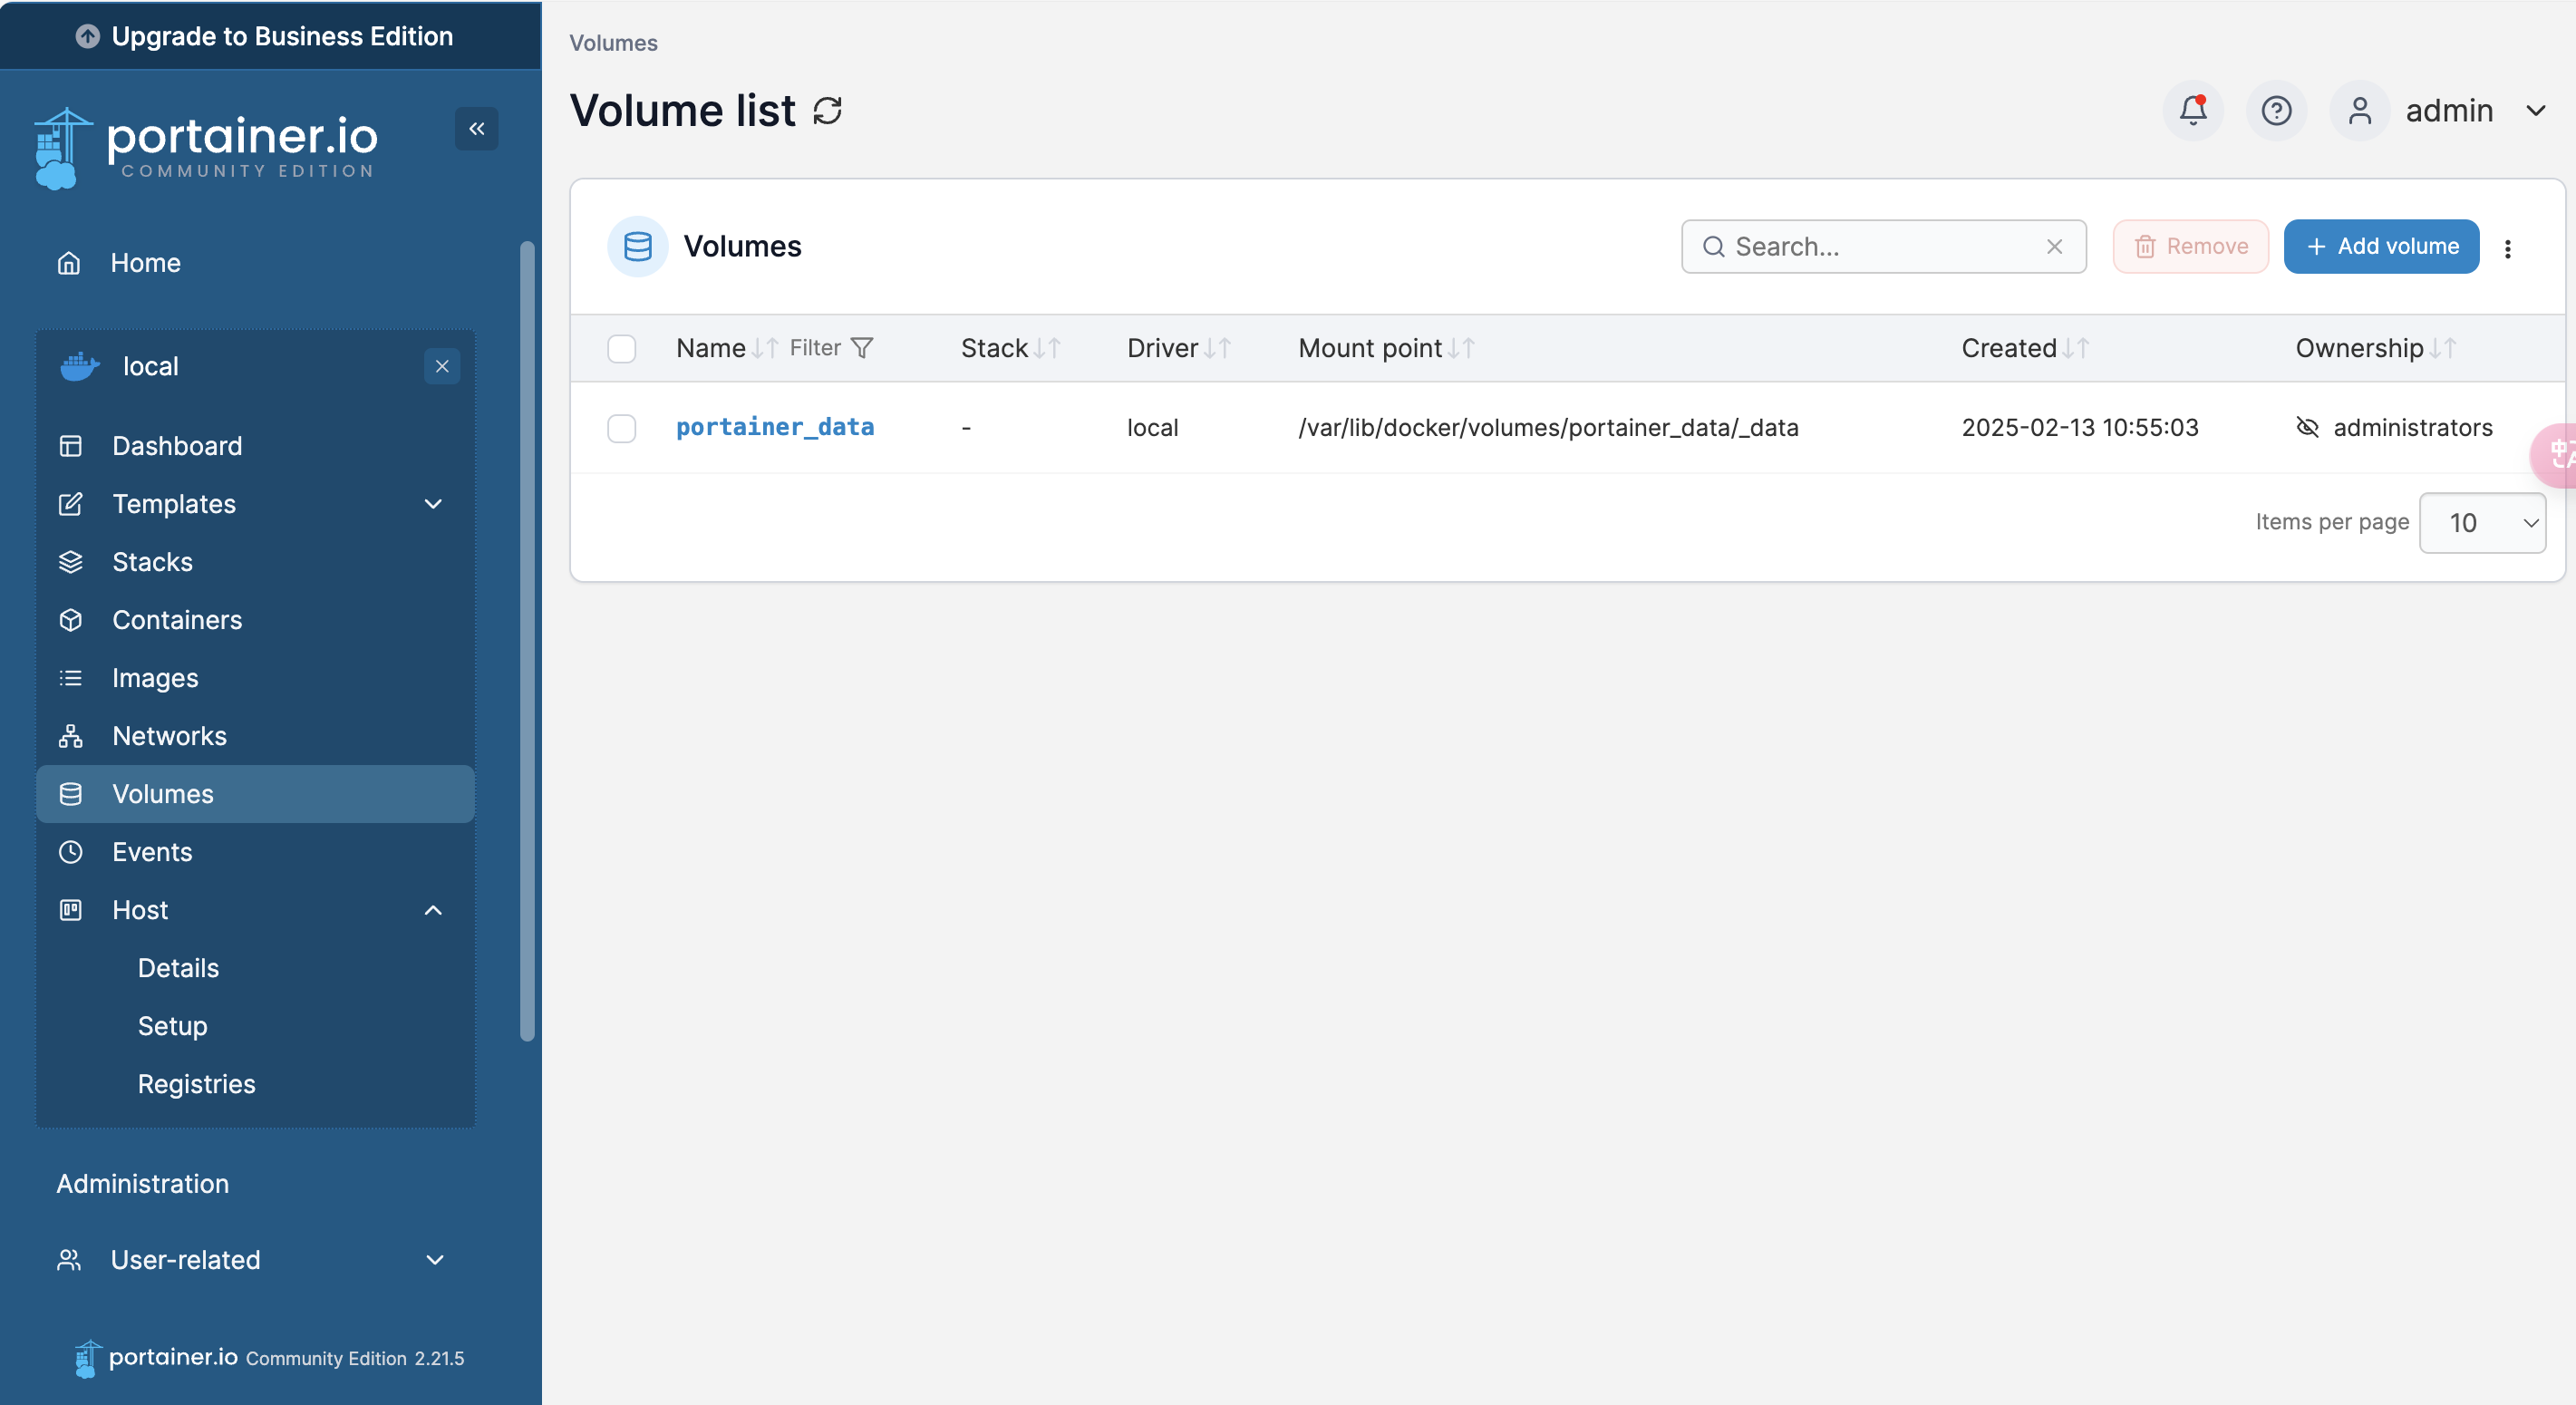Clear the search field with X icon
The width and height of the screenshot is (2576, 1405).
tap(2054, 247)
